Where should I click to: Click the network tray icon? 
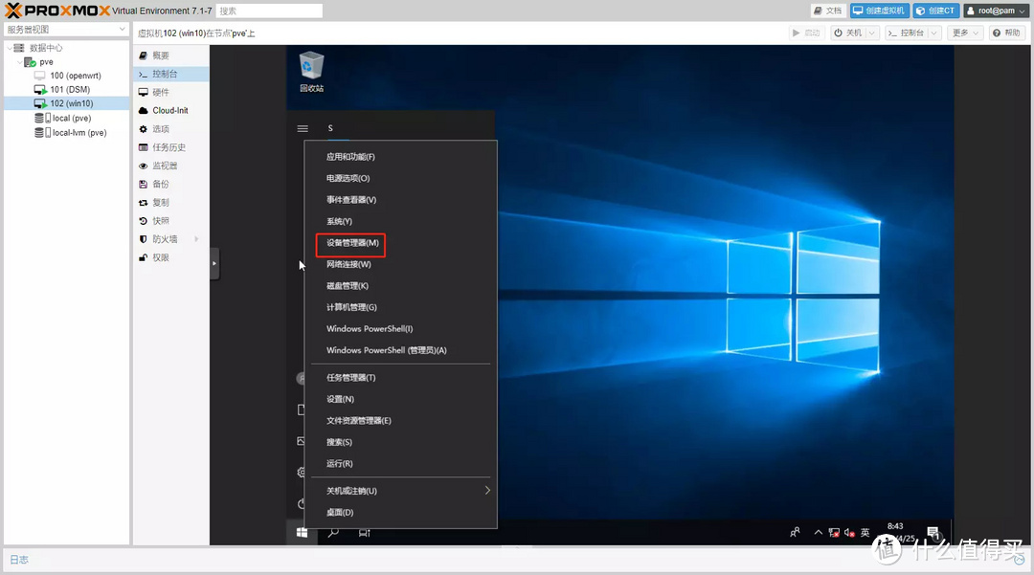tap(834, 532)
